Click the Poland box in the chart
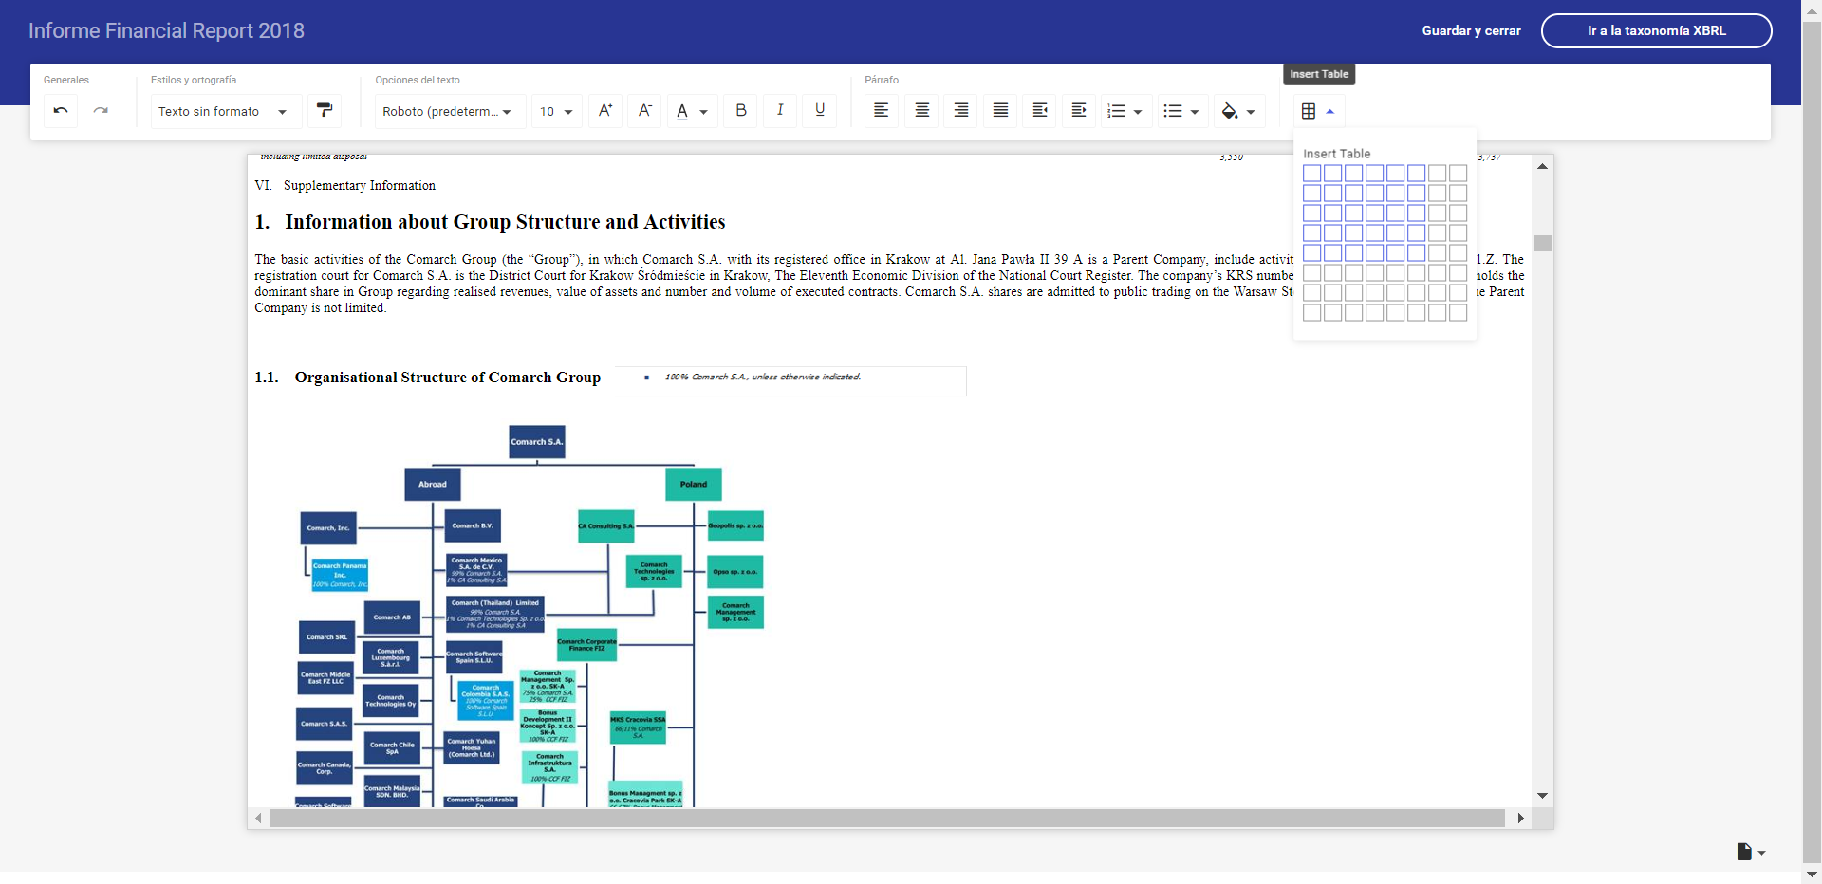The height and width of the screenshot is (884, 1822). [694, 484]
